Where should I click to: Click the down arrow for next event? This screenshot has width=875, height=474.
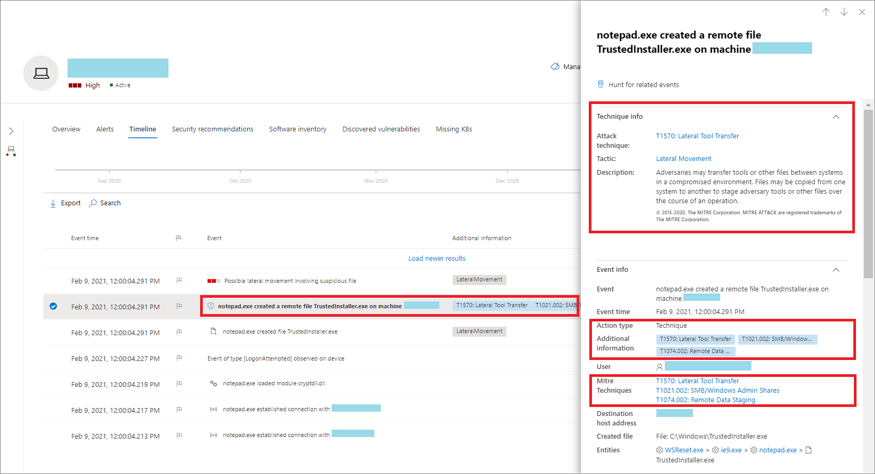pos(844,12)
